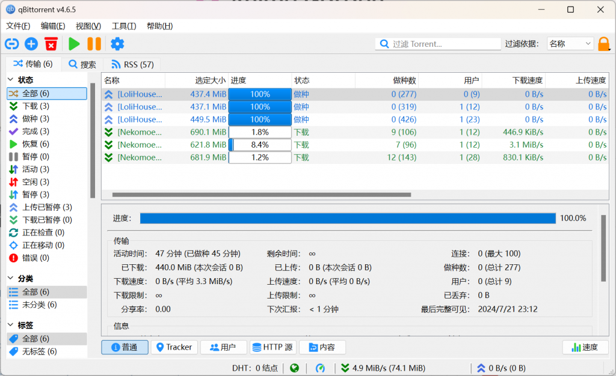Open options with the blue gear icon
This screenshot has width=616, height=376.
coord(117,44)
